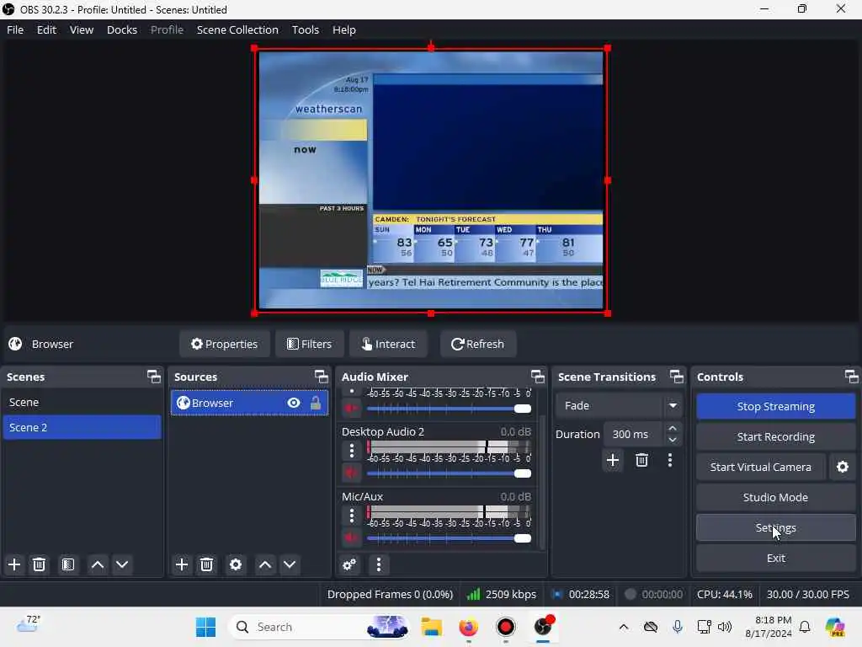Add a new source with plus icon
Viewport: 862px width, 647px height.
pos(182,564)
